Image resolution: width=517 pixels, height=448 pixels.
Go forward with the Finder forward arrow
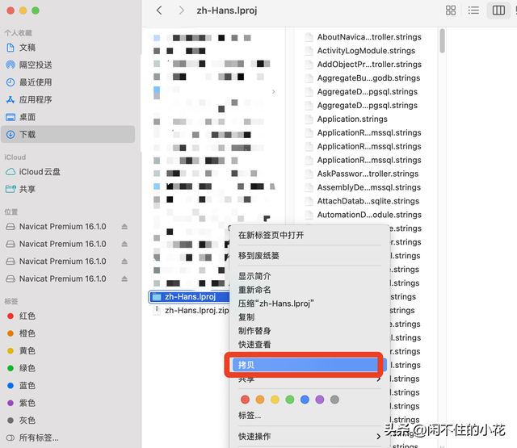point(181,10)
